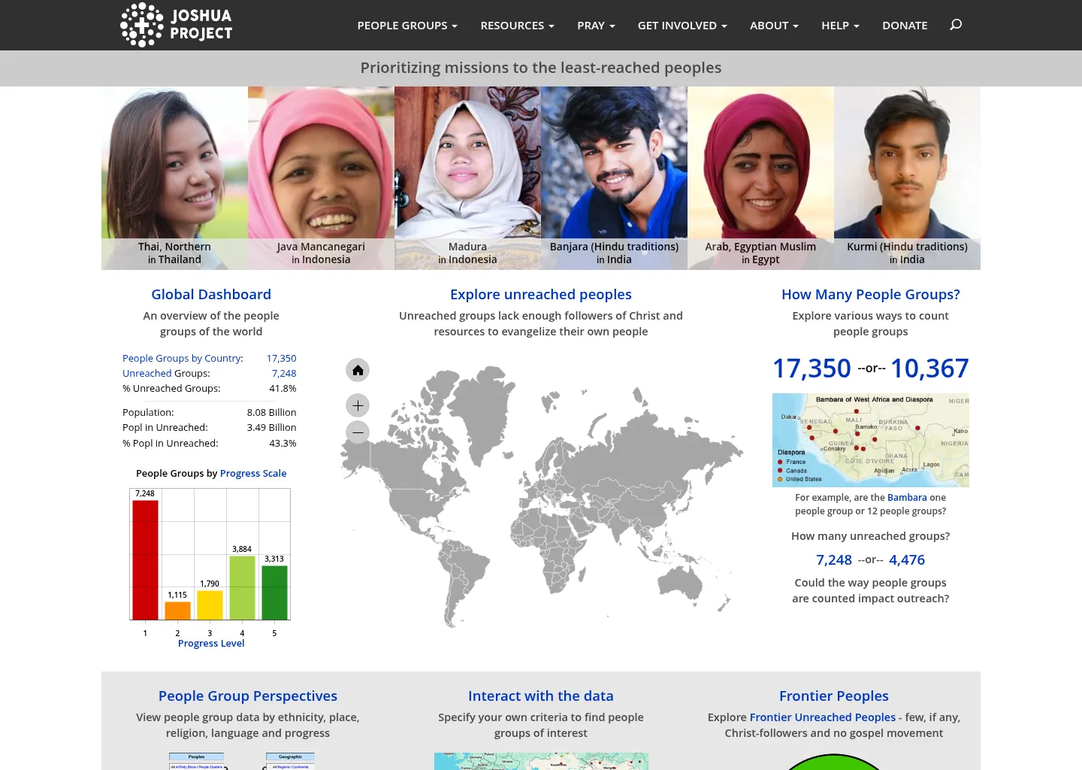The width and height of the screenshot is (1082, 770).
Task: Open the Bambara West Africa map thumbnail
Action: [871, 440]
